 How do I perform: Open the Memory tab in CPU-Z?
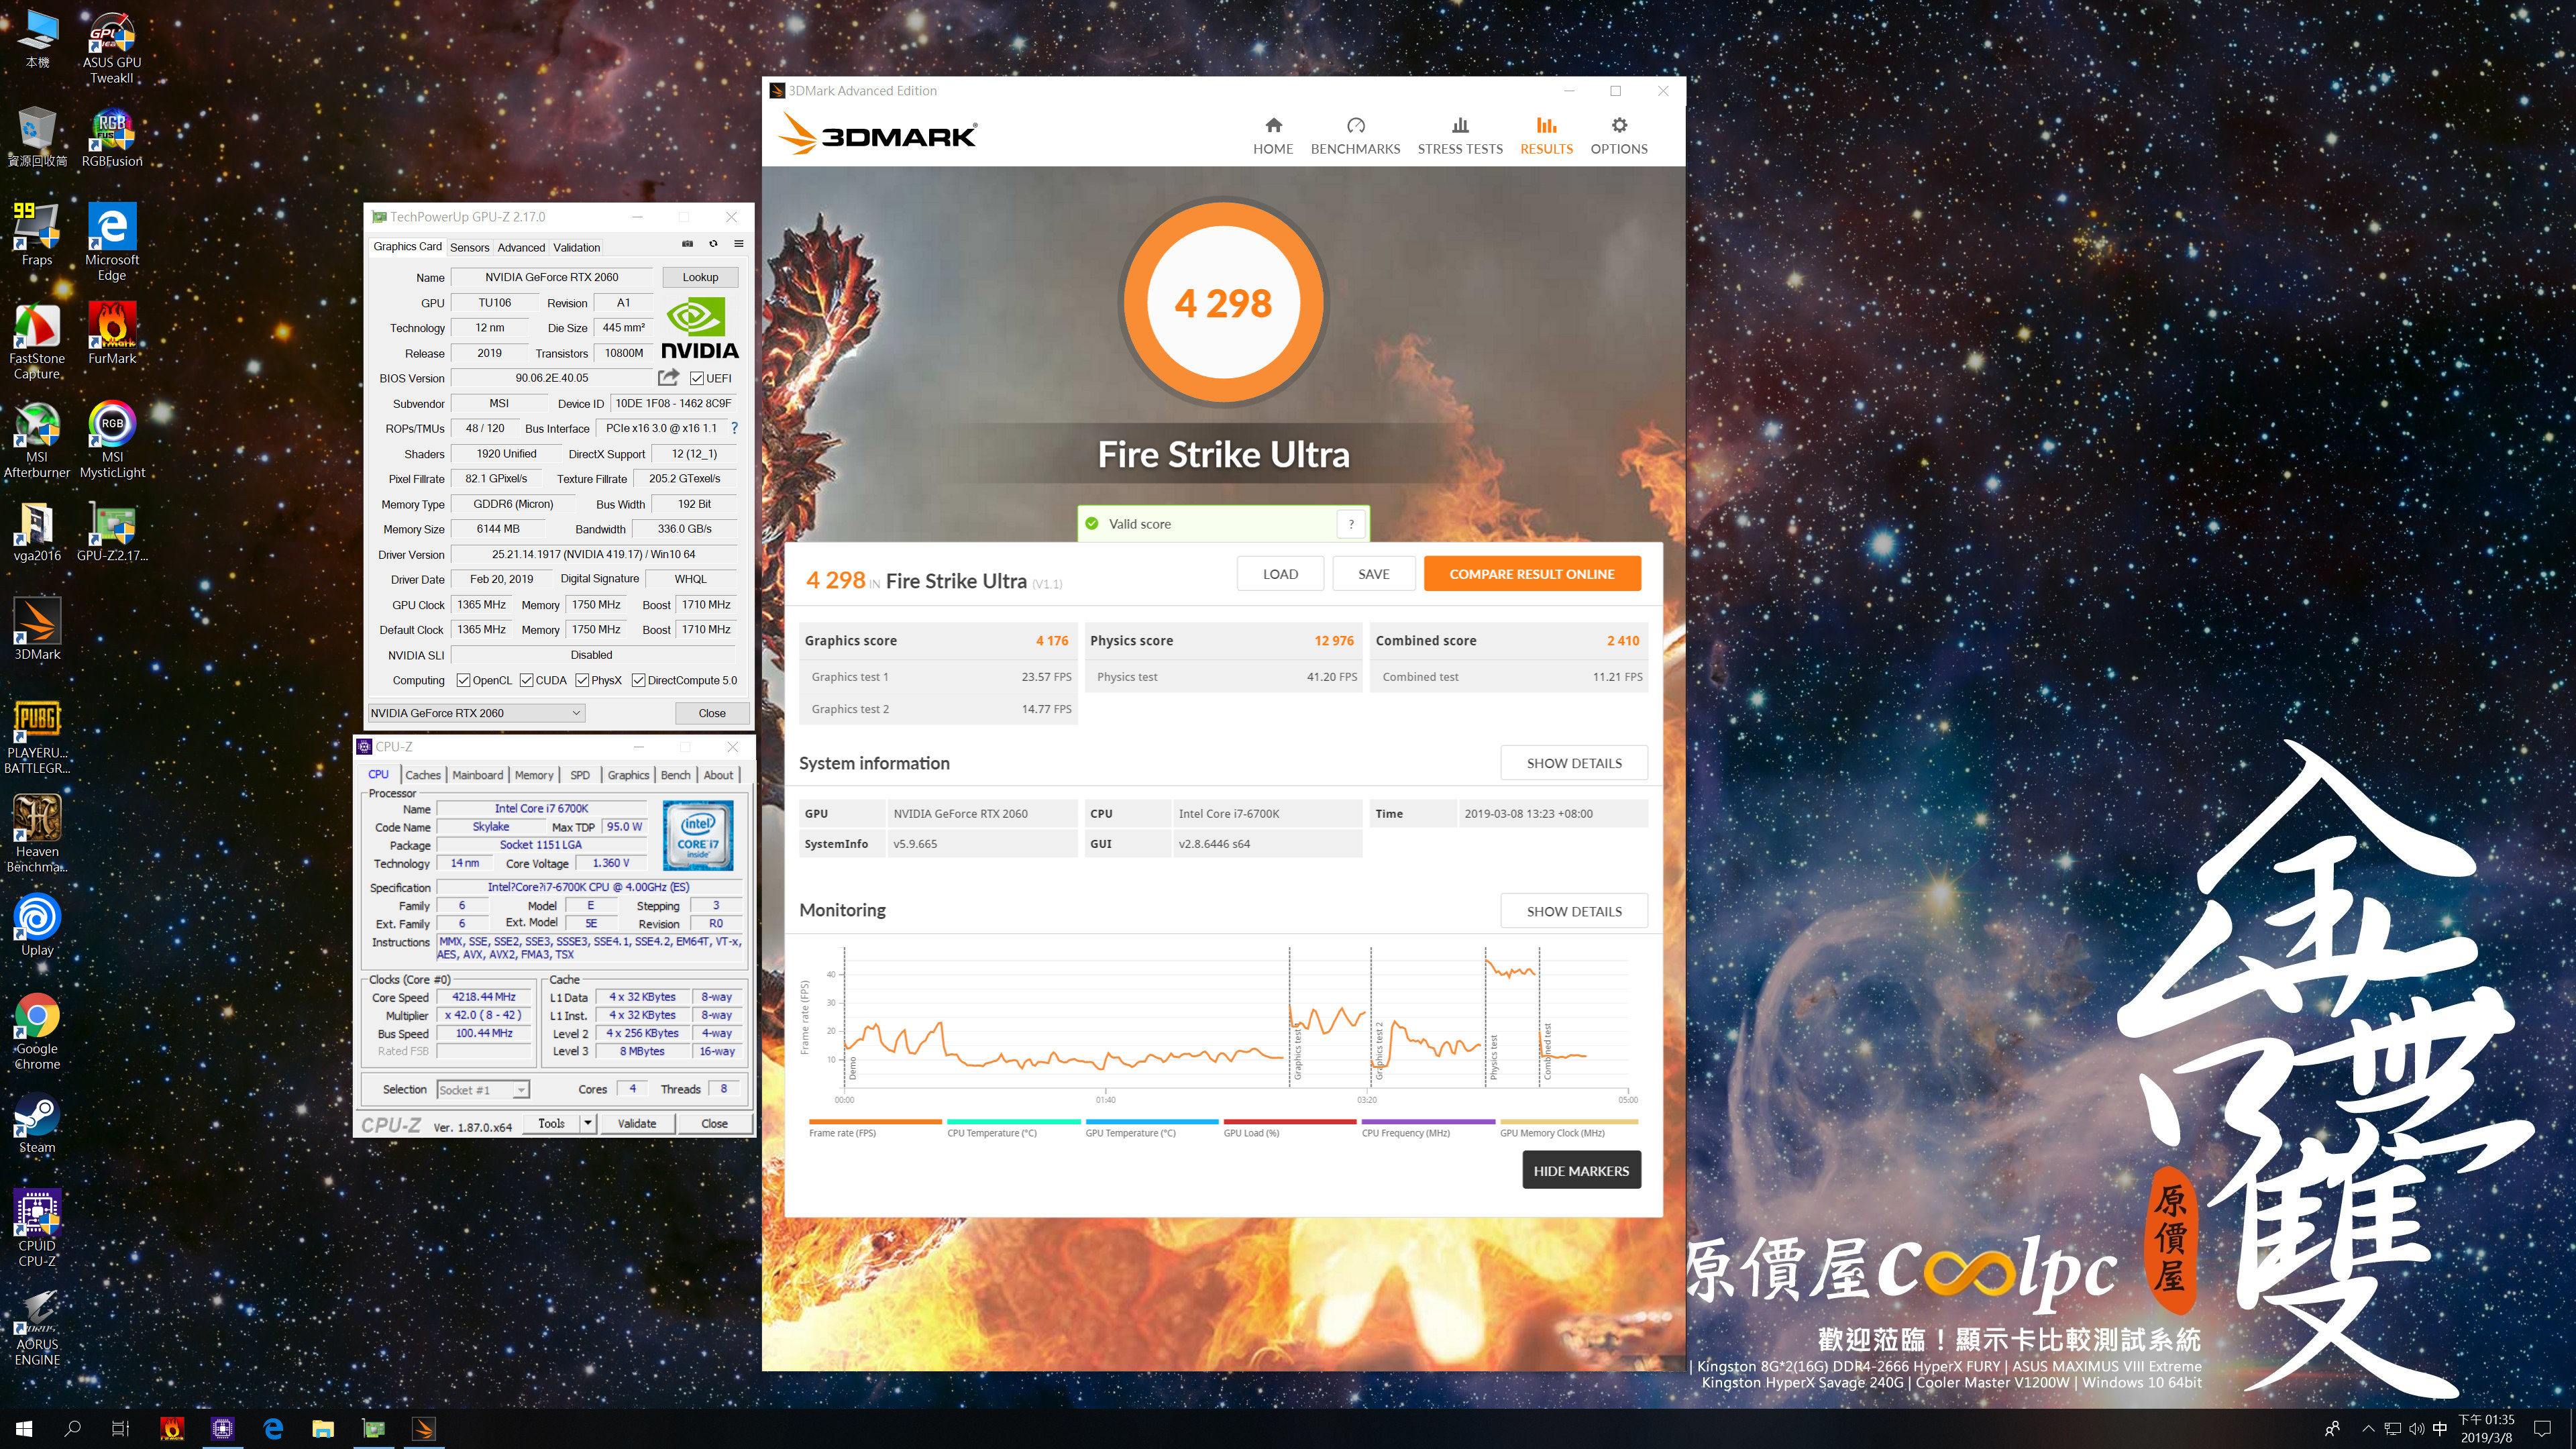534,775
